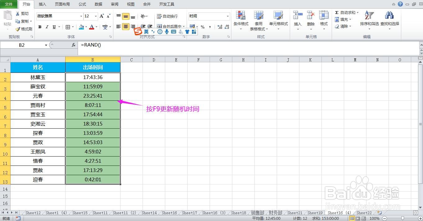Switch to the Insert (插入) ribbon tab
423x221 pixels.
43,4
